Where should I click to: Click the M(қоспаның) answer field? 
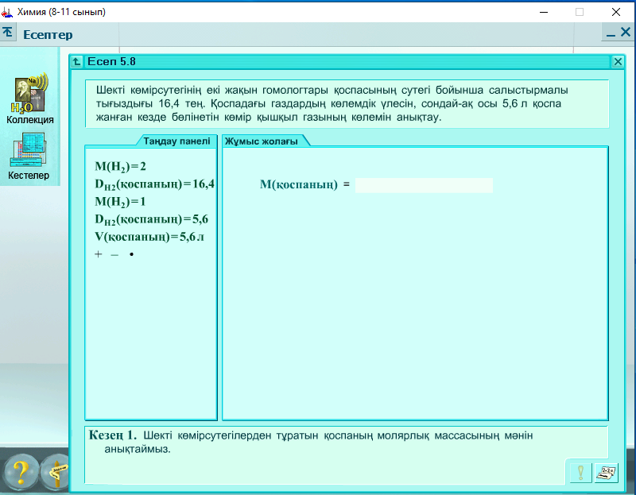coord(424,185)
